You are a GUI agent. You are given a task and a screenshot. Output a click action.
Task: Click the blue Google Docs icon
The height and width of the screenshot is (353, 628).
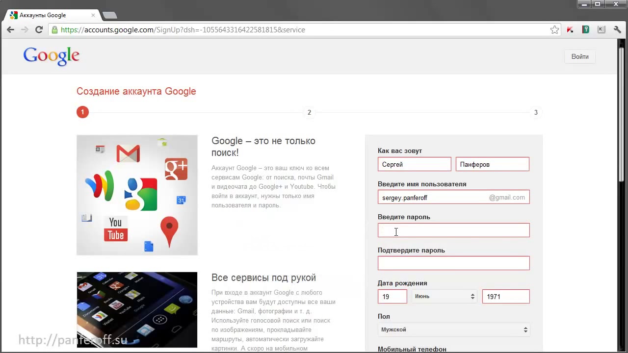149,246
